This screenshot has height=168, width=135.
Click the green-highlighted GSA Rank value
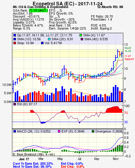[x=38, y=10]
